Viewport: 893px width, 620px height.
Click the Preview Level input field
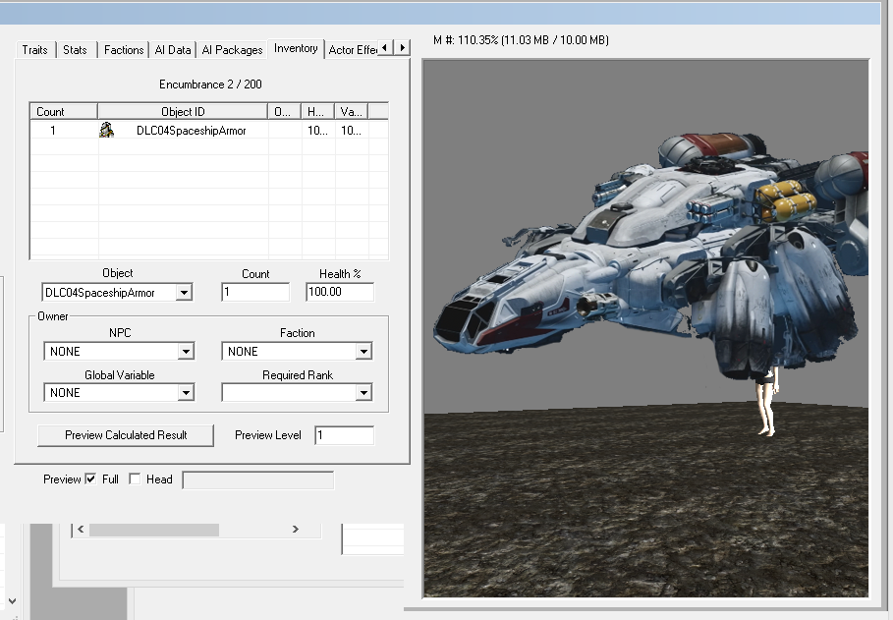(x=345, y=435)
